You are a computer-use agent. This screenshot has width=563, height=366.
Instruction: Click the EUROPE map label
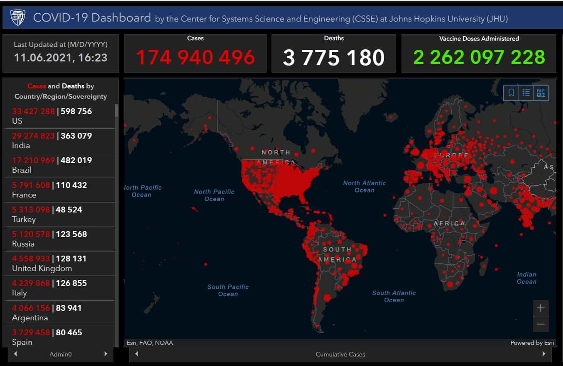(x=451, y=155)
